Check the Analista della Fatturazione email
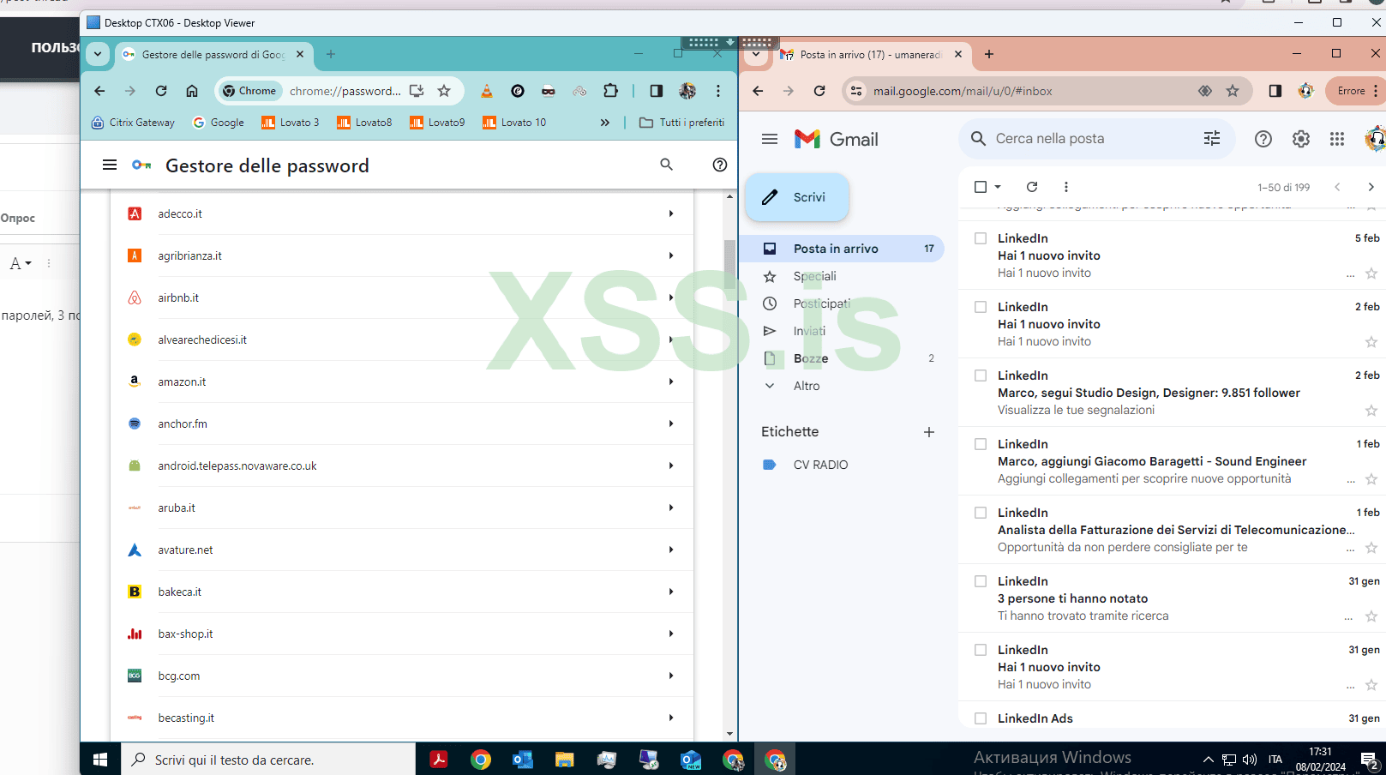The width and height of the screenshot is (1386, 775). [981, 513]
